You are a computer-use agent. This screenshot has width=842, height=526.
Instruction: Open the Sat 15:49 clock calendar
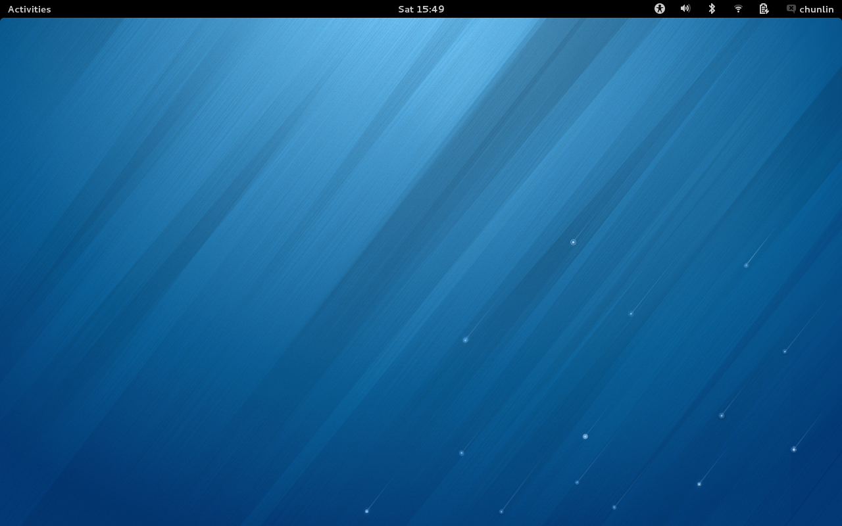point(421,9)
